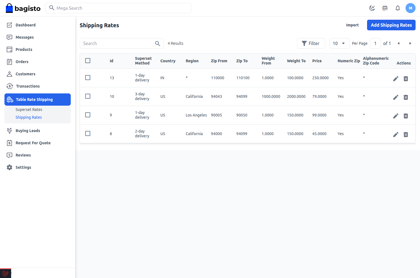
Task: Open the storefront icon in the header
Action: [385, 8]
